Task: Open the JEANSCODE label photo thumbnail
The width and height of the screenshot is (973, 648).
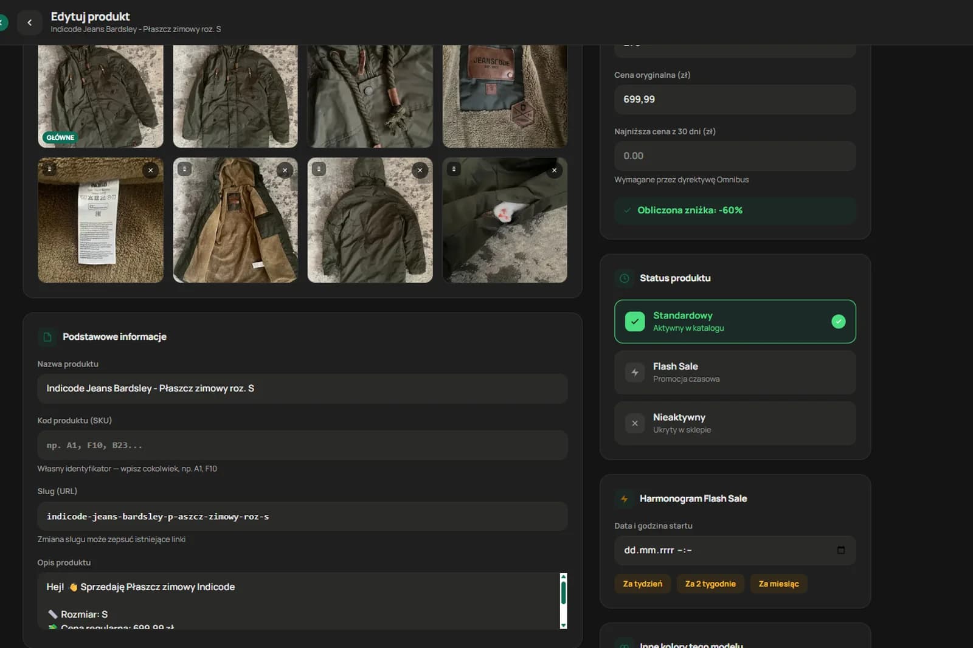Action: click(505, 95)
